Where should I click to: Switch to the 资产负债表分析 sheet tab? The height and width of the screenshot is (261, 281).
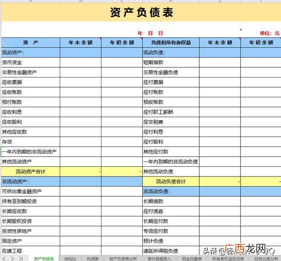[123, 259]
